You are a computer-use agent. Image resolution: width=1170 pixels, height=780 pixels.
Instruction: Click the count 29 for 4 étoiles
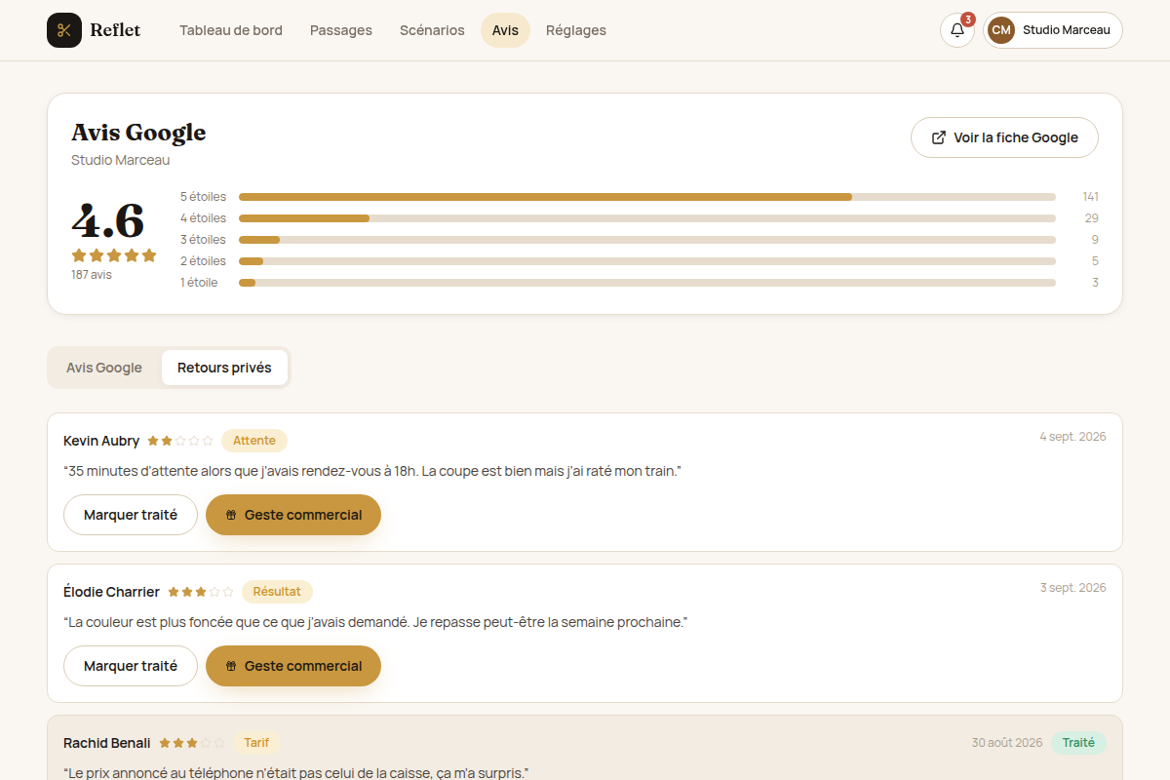(1091, 218)
